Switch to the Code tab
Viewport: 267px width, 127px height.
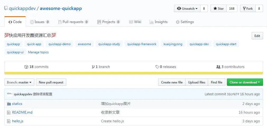[x=15, y=22]
